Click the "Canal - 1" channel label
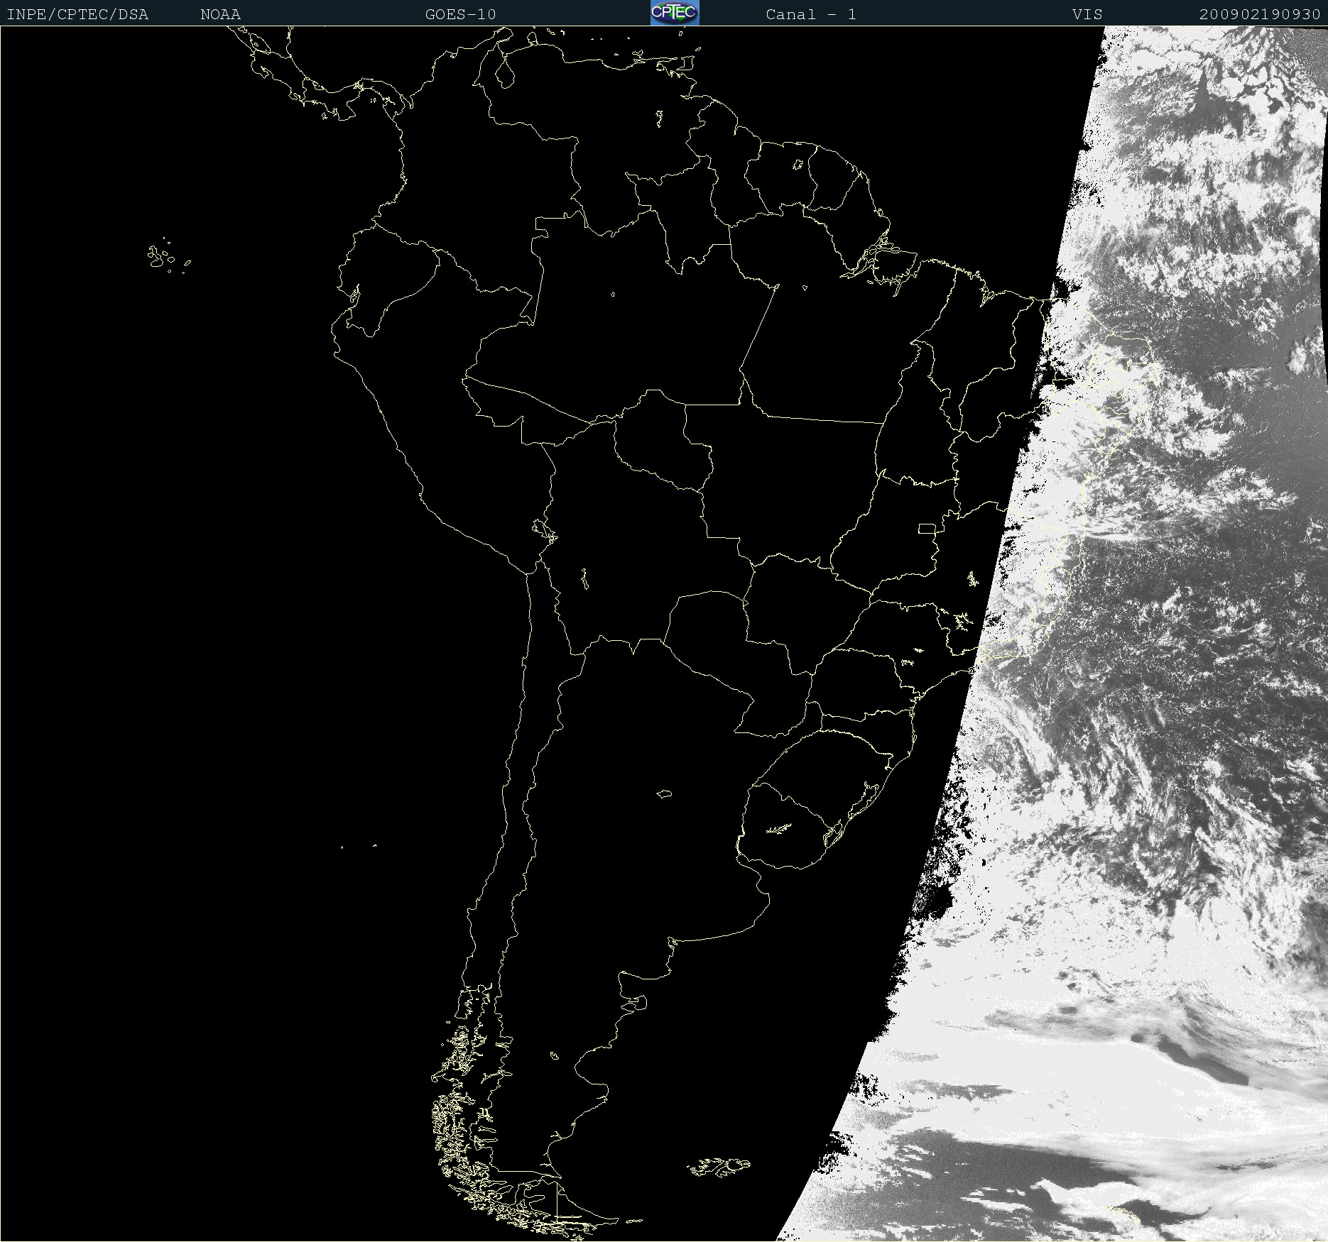The width and height of the screenshot is (1328, 1242). (x=811, y=14)
